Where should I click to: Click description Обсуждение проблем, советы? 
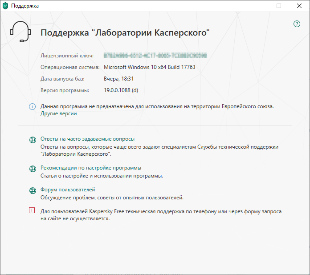[112, 198]
